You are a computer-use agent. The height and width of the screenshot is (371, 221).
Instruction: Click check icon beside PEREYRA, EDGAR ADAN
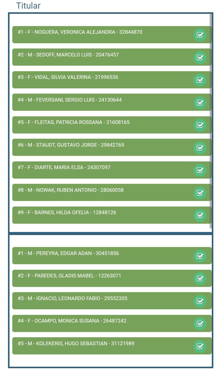[x=200, y=256]
